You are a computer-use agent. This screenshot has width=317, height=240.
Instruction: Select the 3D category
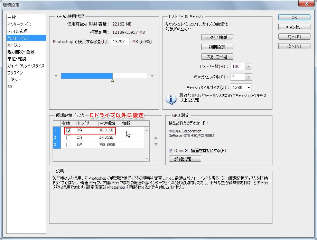coord(10,87)
